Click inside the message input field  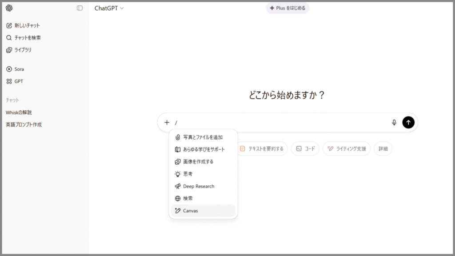(280, 122)
